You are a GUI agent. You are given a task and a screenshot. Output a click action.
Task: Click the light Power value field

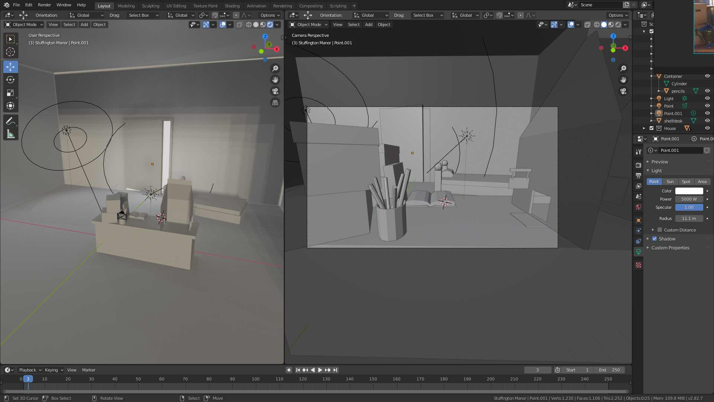(x=689, y=199)
